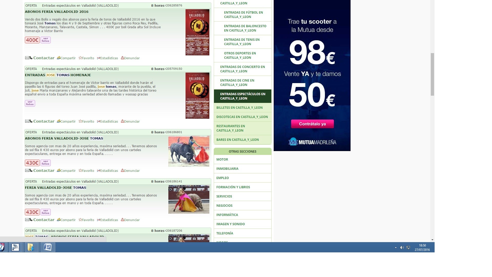The height and width of the screenshot is (277, 492).
Task: Click Contactar on Entradas Jose Tomas Homenaje listing
Action: [44, 121]
